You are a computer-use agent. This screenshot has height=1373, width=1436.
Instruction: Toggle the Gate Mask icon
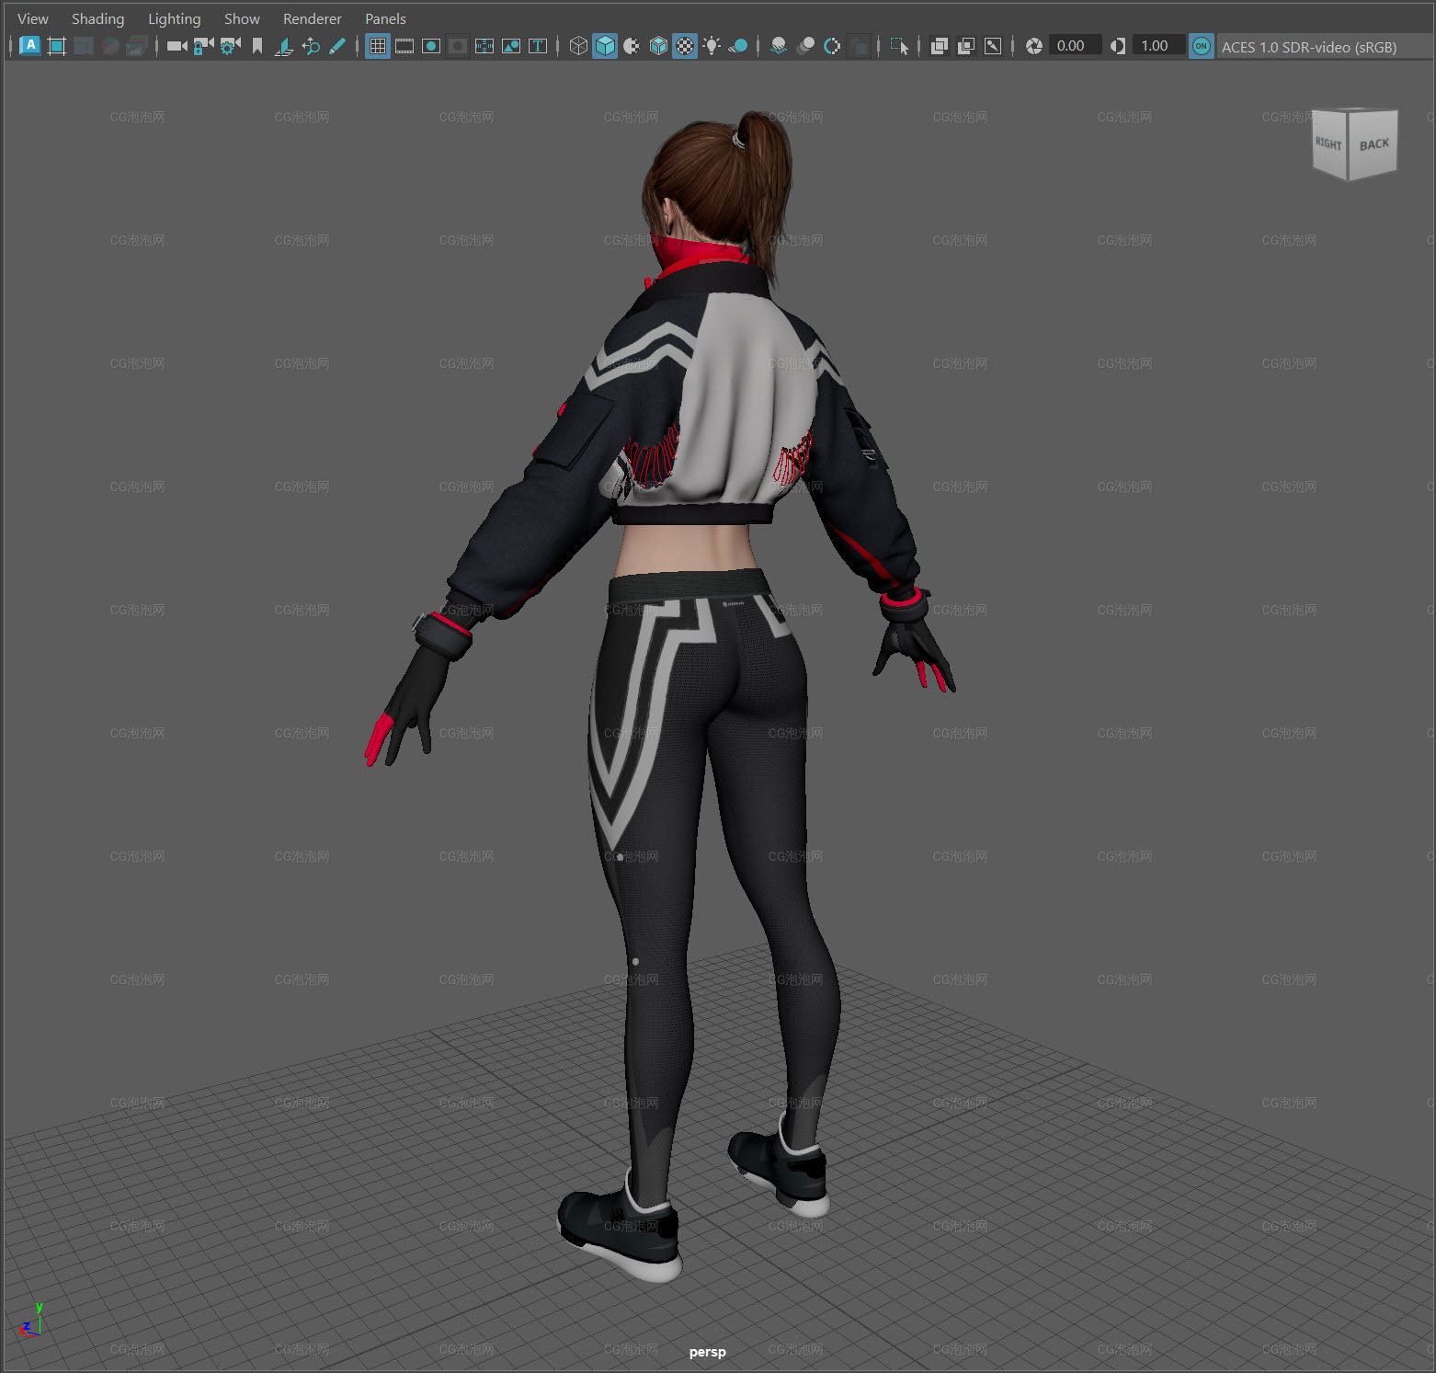point(457,45)
